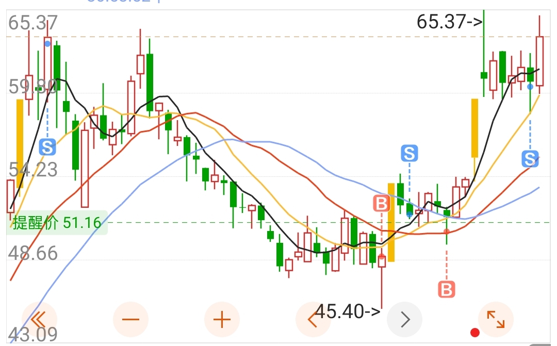Select the S marker above the mid-range candles
The image size is (557, 346).
click(x=409, y=154)
